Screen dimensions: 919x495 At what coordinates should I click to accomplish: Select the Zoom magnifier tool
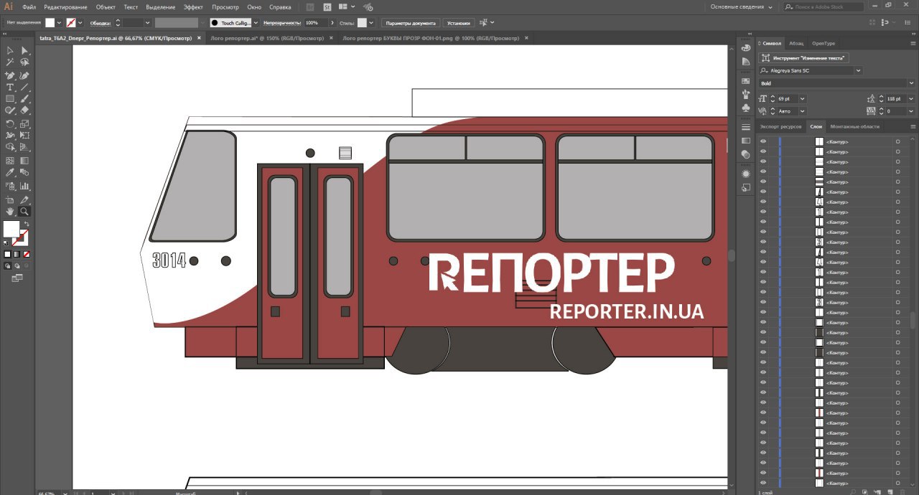[24, 212]
